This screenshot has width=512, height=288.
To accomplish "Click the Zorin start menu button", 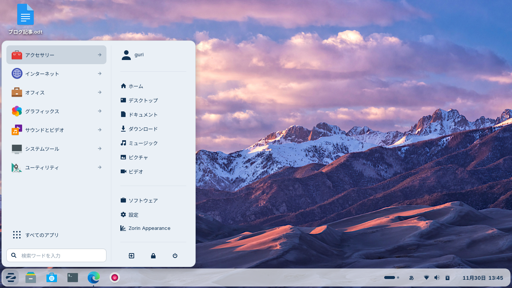I will [x=11, y=277].
